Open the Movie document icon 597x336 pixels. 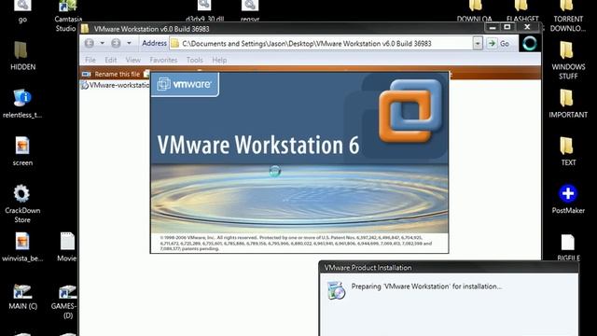pos(67,242)
